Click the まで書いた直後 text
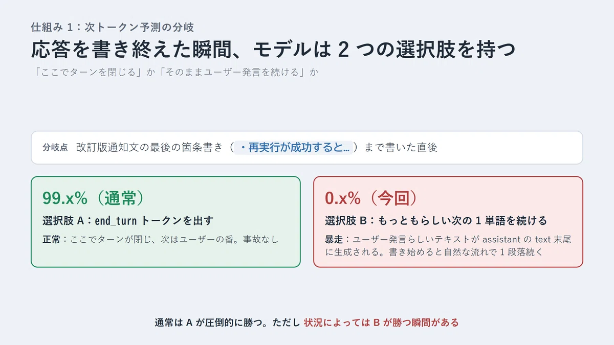This screenshot has height=345, width=614. pyautogui.click(x=401, y=148)
